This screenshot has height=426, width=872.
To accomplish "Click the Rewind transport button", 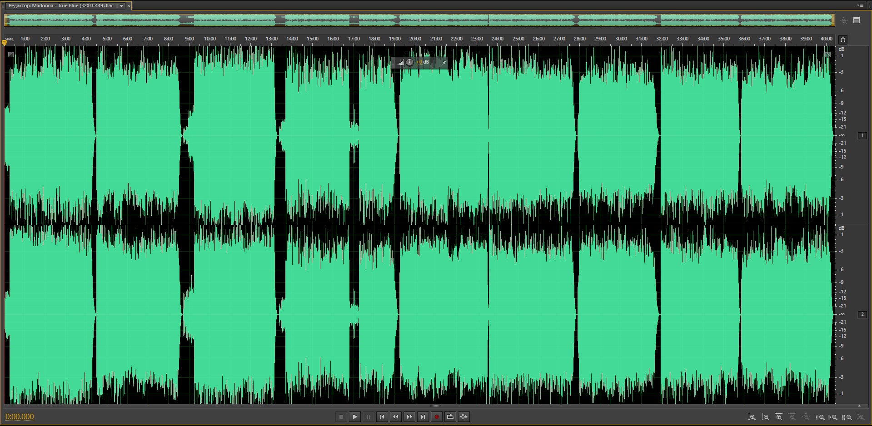I will (x=396, y=416).
